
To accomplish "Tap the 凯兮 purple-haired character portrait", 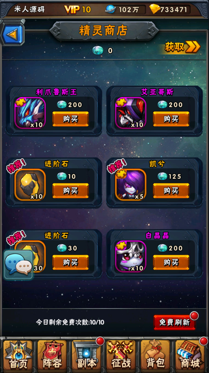I will pyautogui.click(x=131, y=185).
